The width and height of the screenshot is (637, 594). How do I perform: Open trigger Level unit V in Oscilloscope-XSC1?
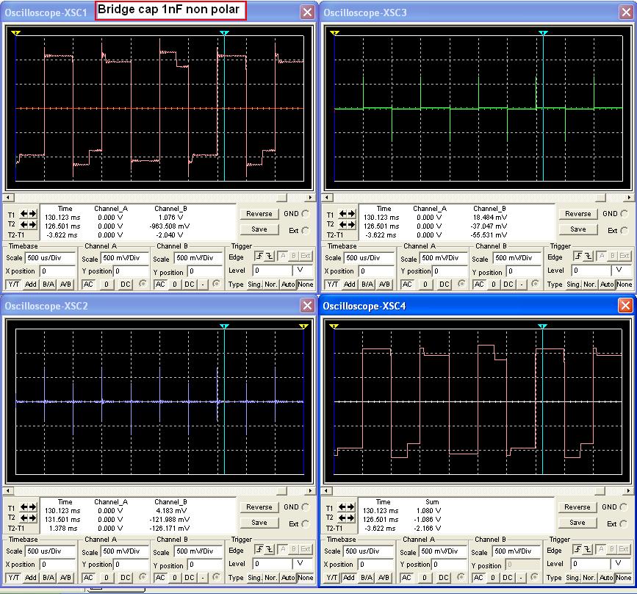(x=302, y=271)
